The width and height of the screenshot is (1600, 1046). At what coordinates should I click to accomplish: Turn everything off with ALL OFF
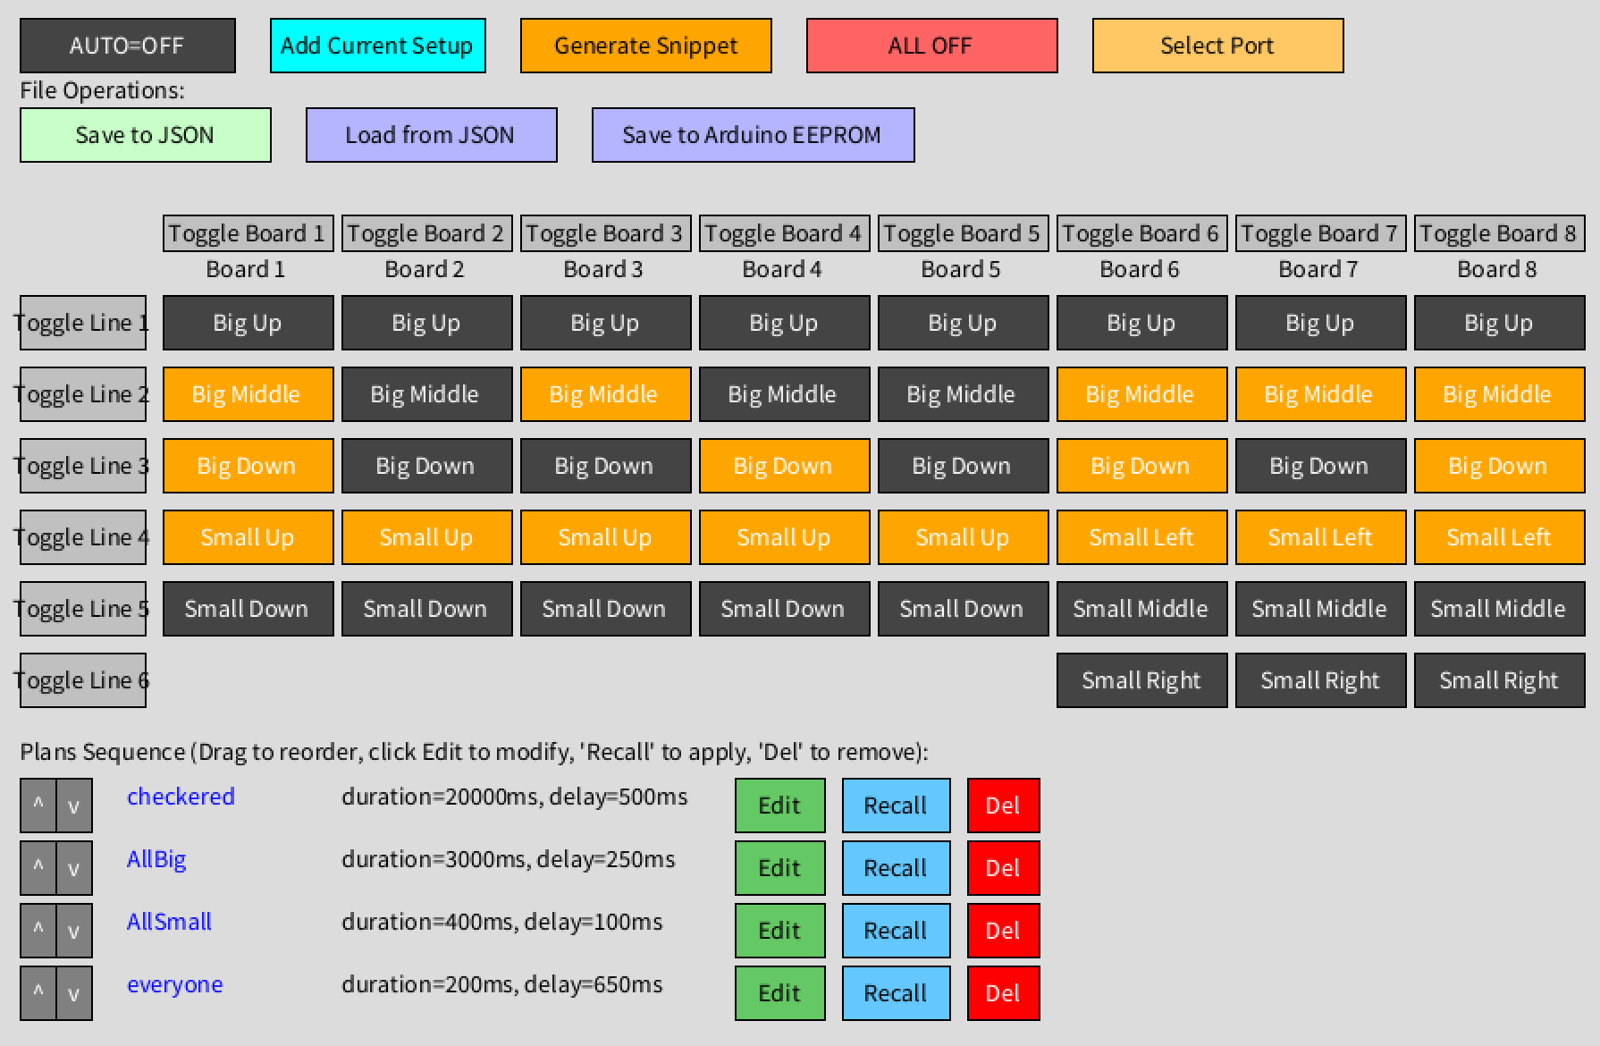tap(931, 46)
